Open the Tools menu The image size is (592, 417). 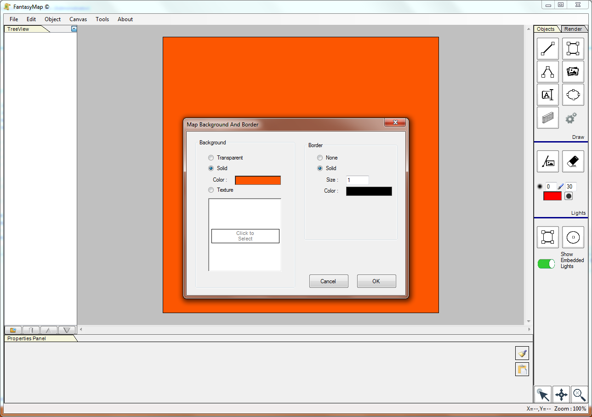coord(102,19)
